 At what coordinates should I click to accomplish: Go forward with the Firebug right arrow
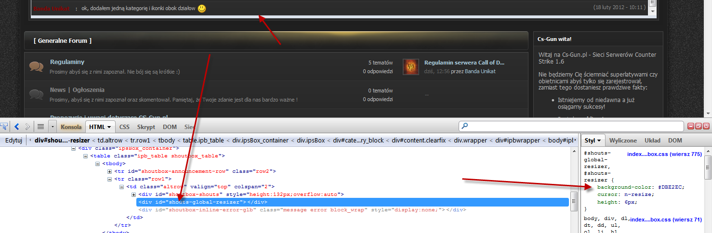(x=27, y=127)
